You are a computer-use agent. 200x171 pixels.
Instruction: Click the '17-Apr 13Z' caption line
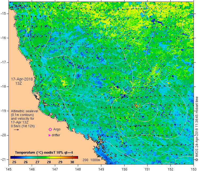pos(20,122)
